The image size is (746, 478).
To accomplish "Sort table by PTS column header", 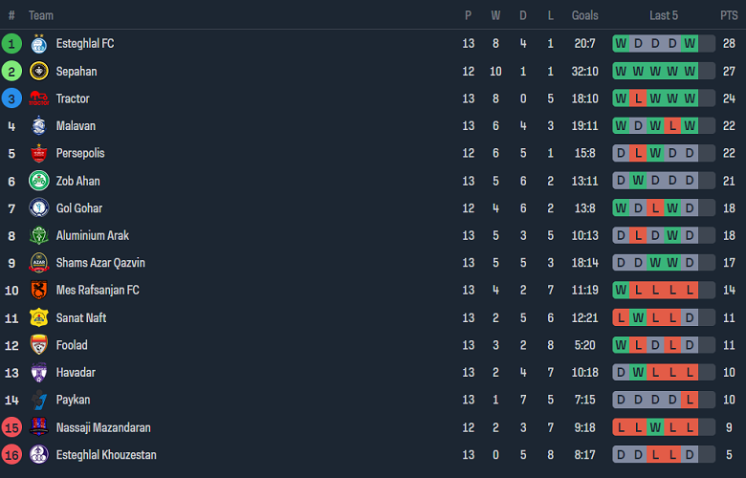I will pyautogui.click(x=729, y=15).
